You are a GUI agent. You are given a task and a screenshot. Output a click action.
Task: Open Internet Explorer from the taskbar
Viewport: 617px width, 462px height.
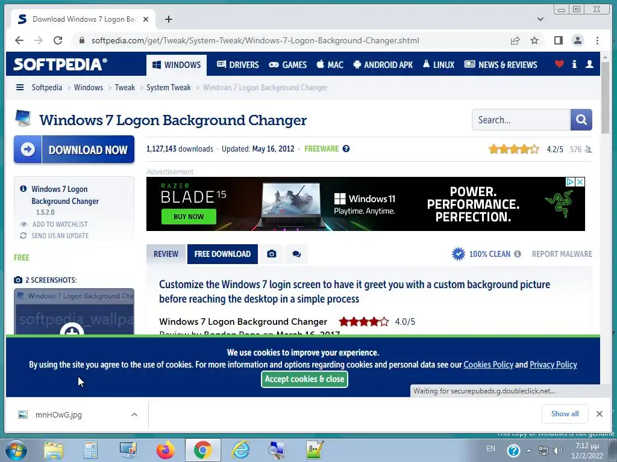[240, 450]
